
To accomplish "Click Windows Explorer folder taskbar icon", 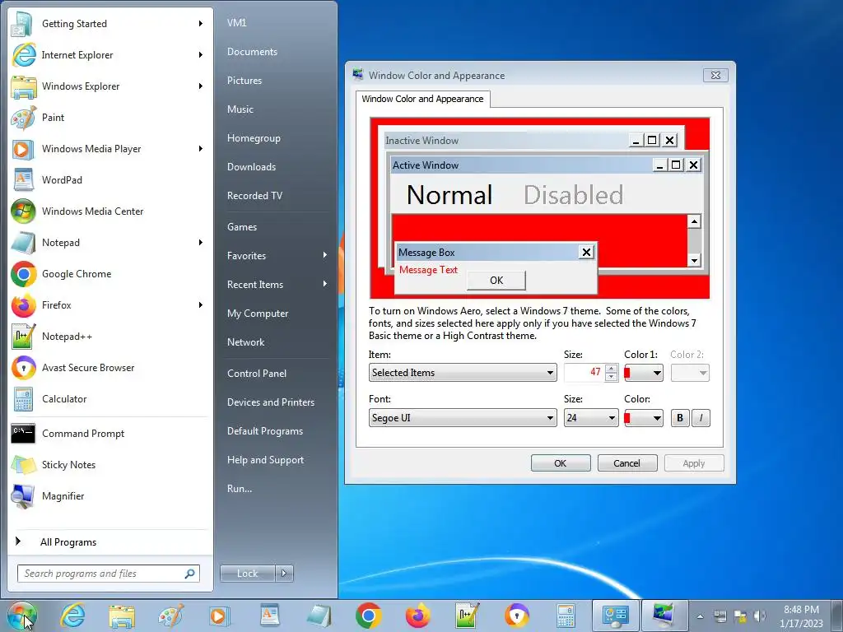I will tap(122, 616).
